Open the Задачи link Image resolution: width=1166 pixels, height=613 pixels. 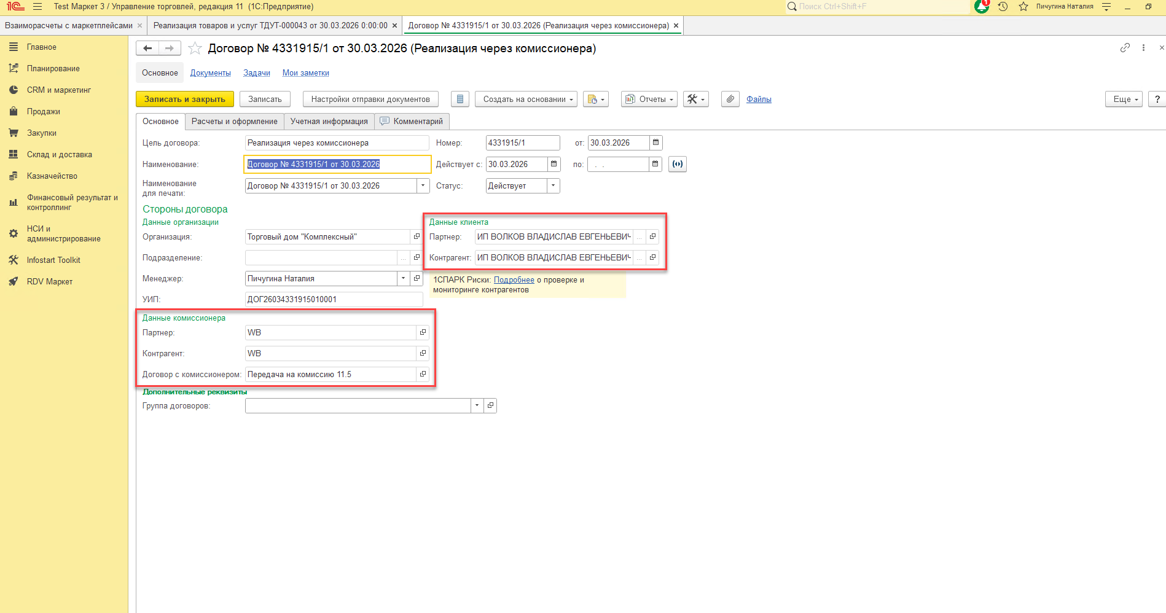(257, 73)
